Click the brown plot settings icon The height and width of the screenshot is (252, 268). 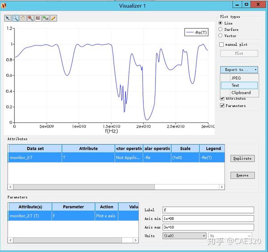point(38,18)
